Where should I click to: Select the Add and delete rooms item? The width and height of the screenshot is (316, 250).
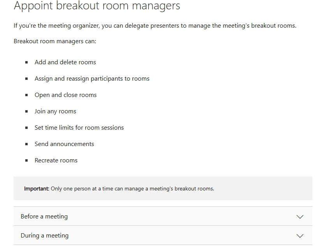coord(65,62)
